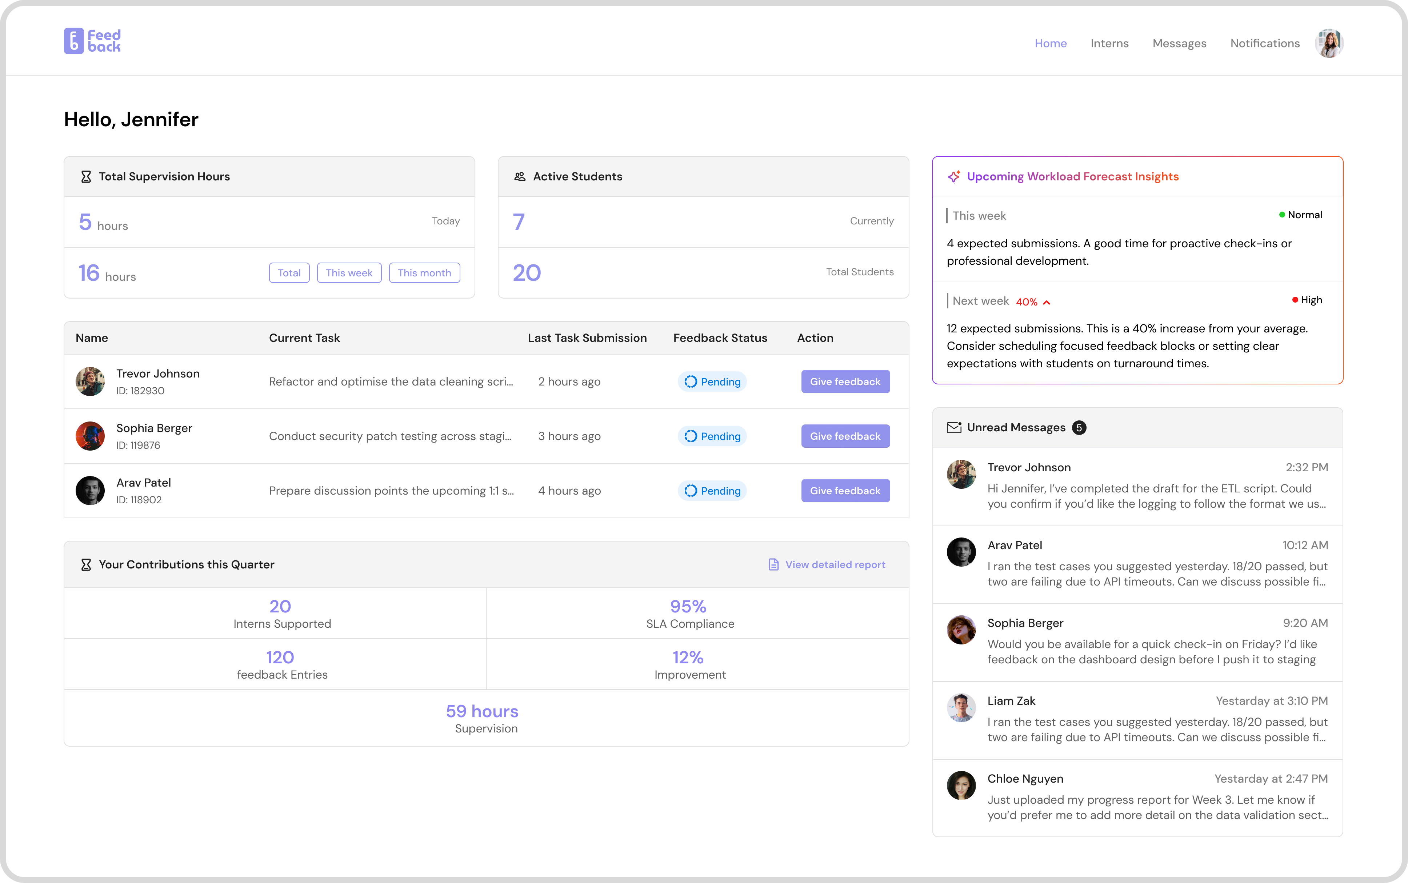Open the Messages page
The image size is (1408, 883).
tap(1179, 43)
